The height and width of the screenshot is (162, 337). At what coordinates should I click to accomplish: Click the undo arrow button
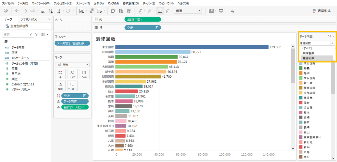pyautogui.click(x=17, y=11)
